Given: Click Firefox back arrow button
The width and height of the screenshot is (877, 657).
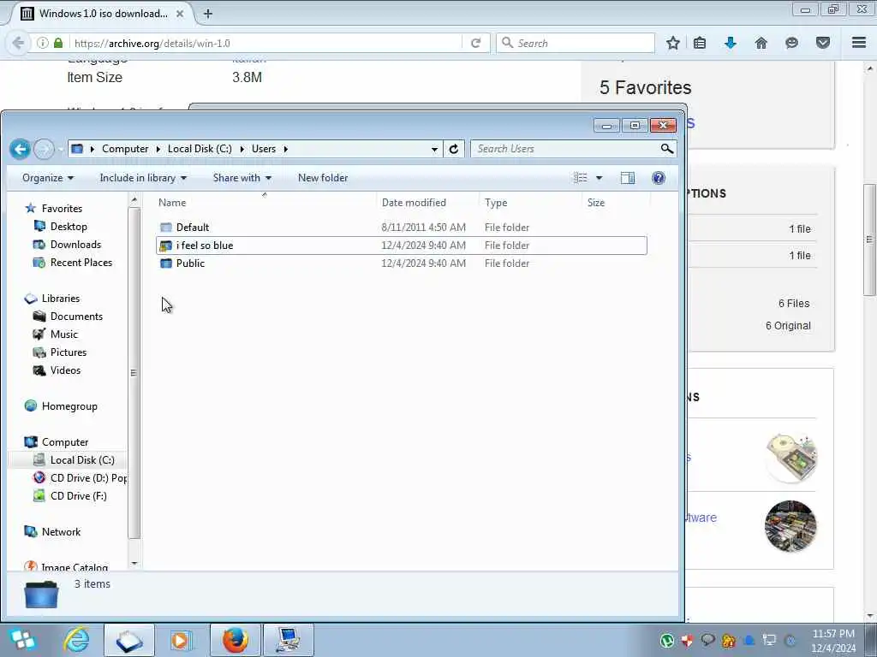Looking at the screenshot, I should point(18,43).
